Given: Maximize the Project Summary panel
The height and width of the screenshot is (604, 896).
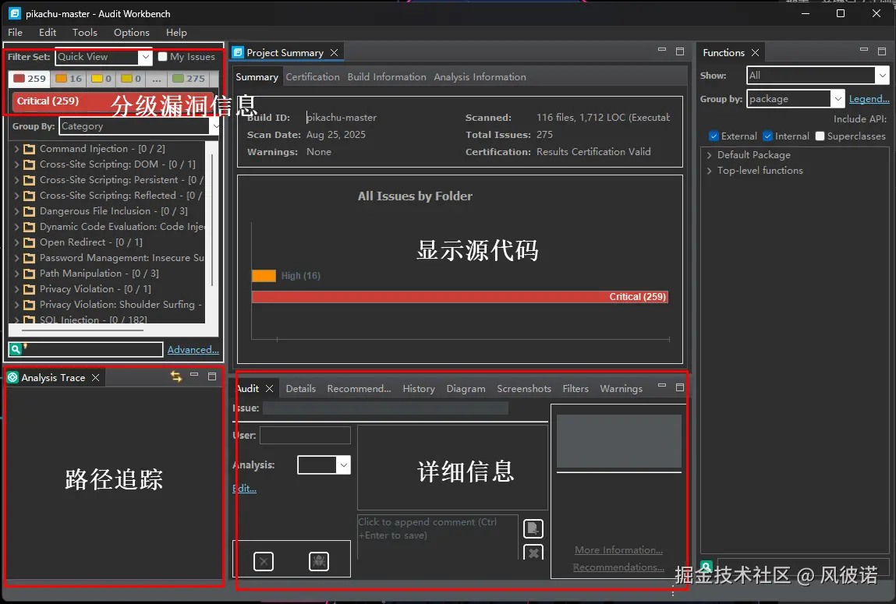Looking at the screenshot, I should (x=680, y=51).
